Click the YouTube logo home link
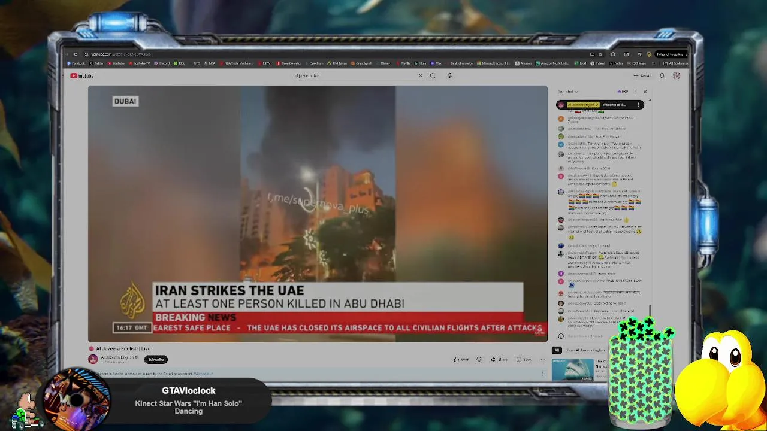The width and height of the screenshot is (767, 431). pos(81,75)
